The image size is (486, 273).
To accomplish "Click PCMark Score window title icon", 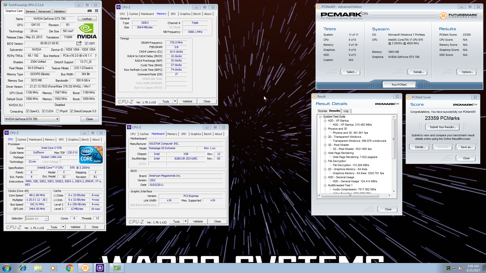I will tap(409, 97).
